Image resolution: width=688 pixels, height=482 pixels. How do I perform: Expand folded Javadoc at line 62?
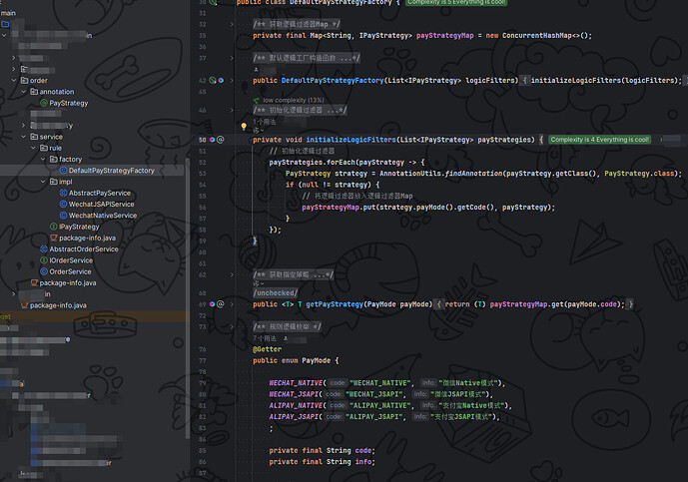pyautogui.click(x=232, y=275)
